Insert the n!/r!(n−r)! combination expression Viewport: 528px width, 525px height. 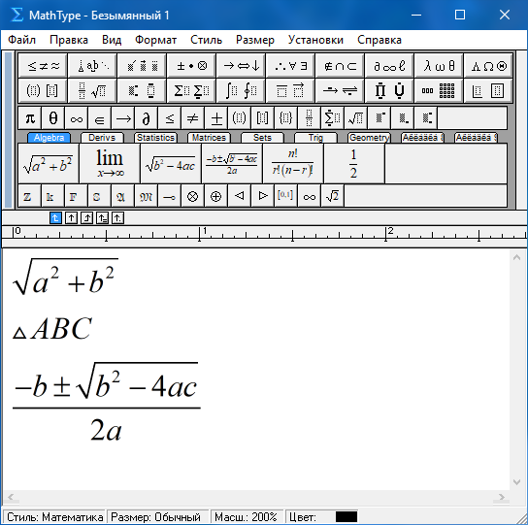(293, 164)
